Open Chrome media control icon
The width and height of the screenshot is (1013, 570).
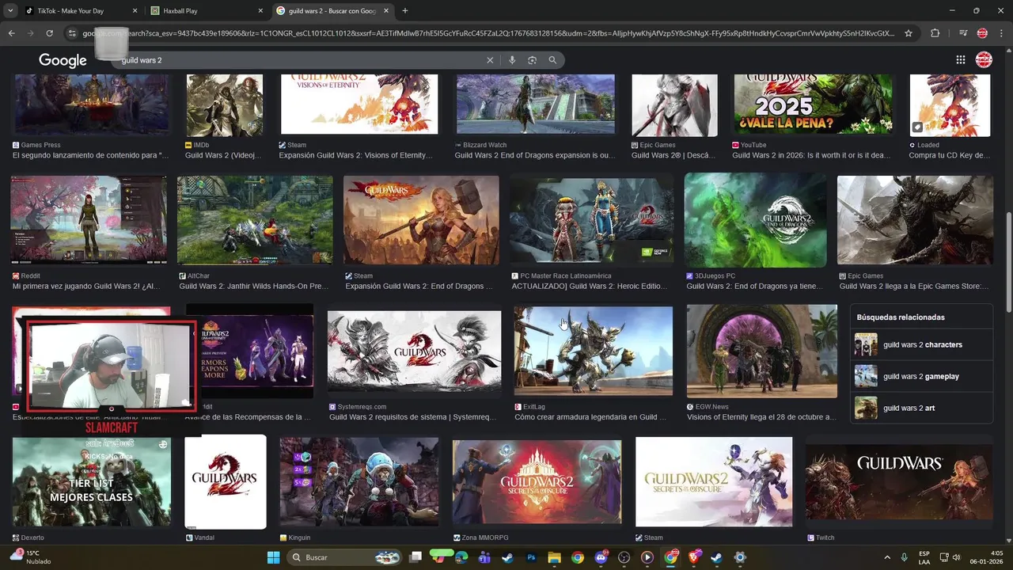(963, 33)
